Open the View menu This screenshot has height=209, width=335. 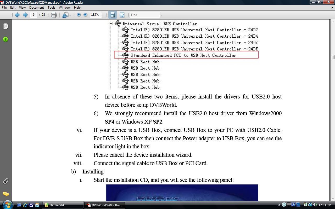click(22, 8)
